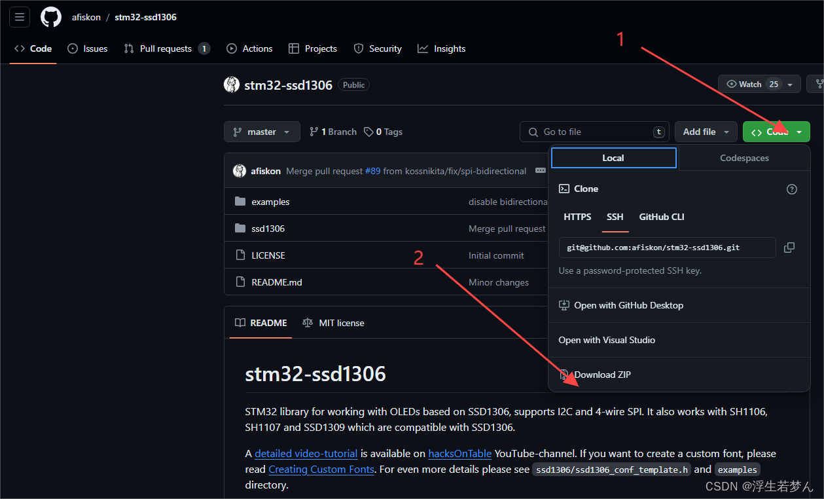Focus the Go to file search
Viewport: 824px width, 499px height.
coord(595,132)
